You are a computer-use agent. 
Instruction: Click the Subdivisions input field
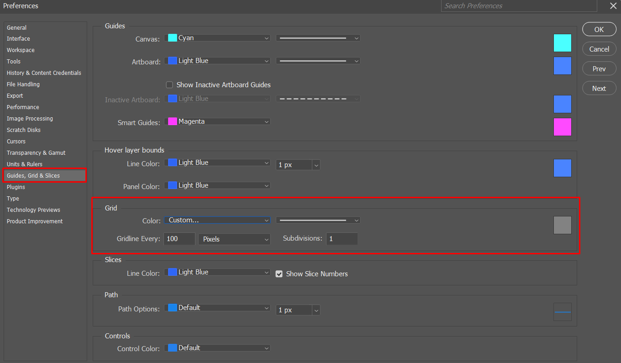[x=342, y=239]
